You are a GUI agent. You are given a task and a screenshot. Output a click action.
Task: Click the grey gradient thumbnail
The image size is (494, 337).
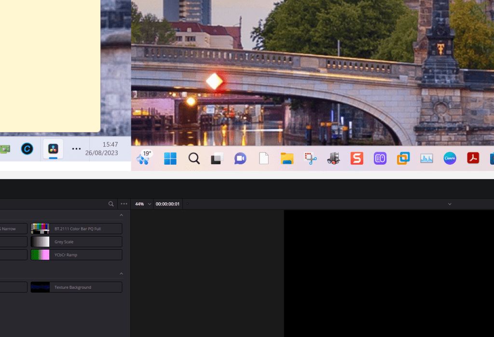pos(40,242)
